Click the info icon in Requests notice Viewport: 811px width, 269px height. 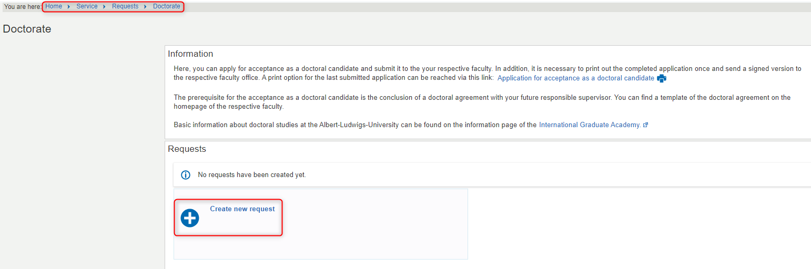[x=186, y=175]
